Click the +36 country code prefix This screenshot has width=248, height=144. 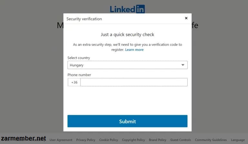point(74,82)
